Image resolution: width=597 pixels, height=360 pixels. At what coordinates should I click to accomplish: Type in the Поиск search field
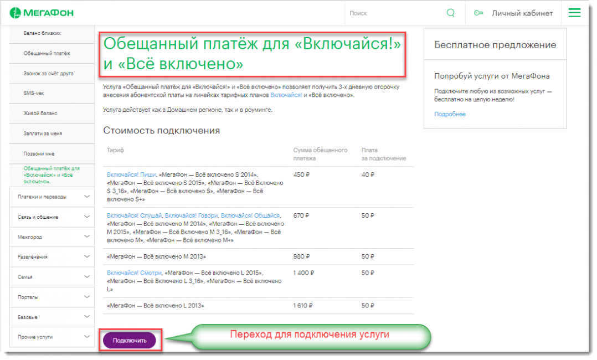click(x=393, y=13)
